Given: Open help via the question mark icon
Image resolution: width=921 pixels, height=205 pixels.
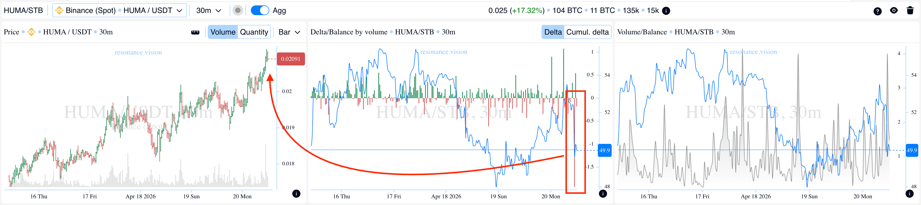Looking at the screenshot, I should (x=877, y=11).
